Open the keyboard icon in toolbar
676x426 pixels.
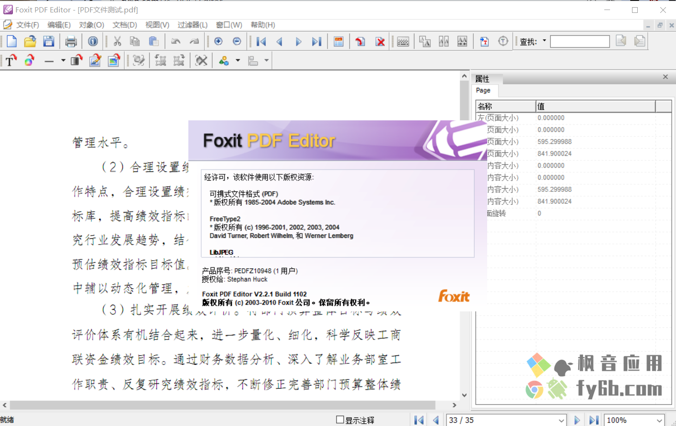(x=403, y=42)
